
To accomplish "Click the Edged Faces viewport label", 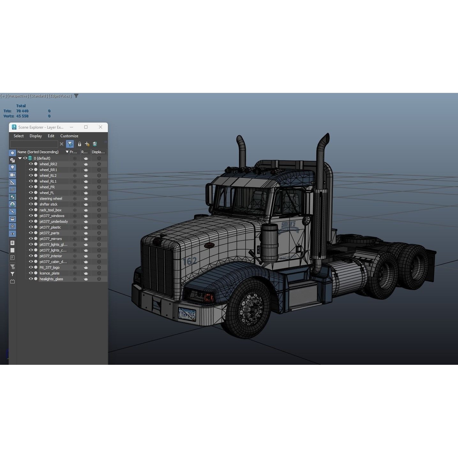I will pos(60,96).
